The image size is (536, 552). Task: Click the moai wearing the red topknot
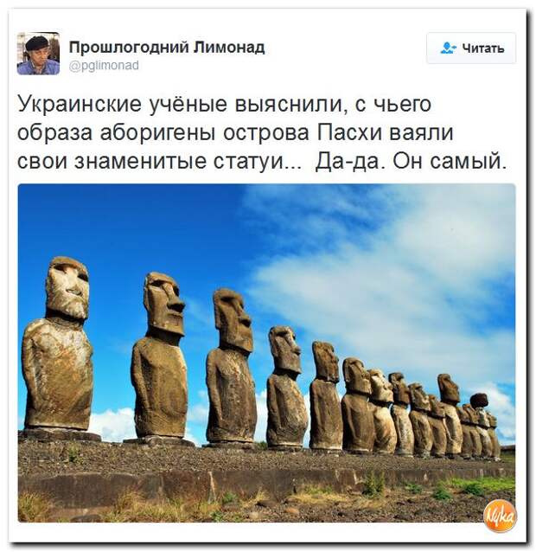480,424
